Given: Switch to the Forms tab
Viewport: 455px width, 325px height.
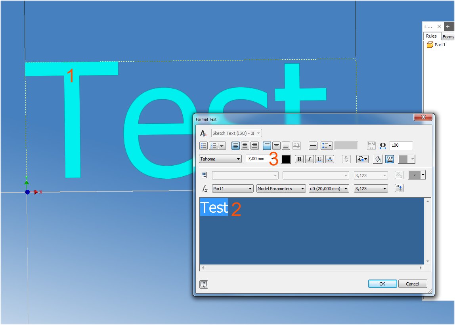Looking at the screenshot, I should click(448, 36).
